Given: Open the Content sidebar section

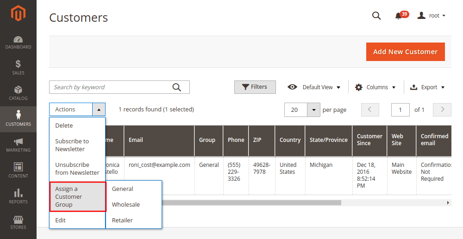Looking at the screenshot, I should [x=19, y=171].
